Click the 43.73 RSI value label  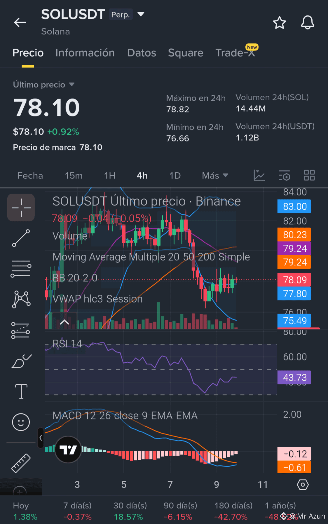[294, 377]
